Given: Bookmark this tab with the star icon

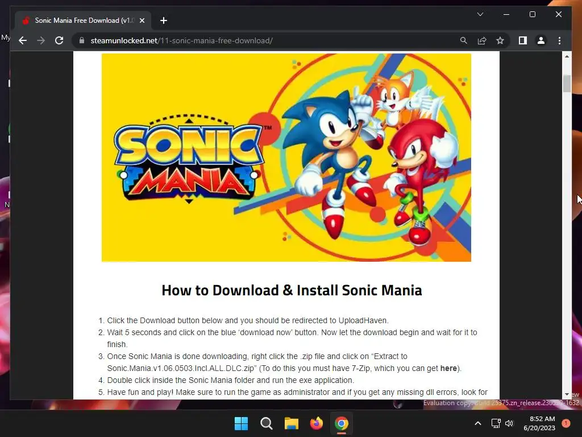Looking at the screenshot, I should click(x=500, y=40).
